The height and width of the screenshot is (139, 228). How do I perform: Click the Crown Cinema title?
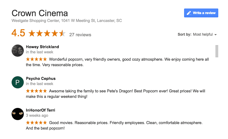(x=40, y=13)
